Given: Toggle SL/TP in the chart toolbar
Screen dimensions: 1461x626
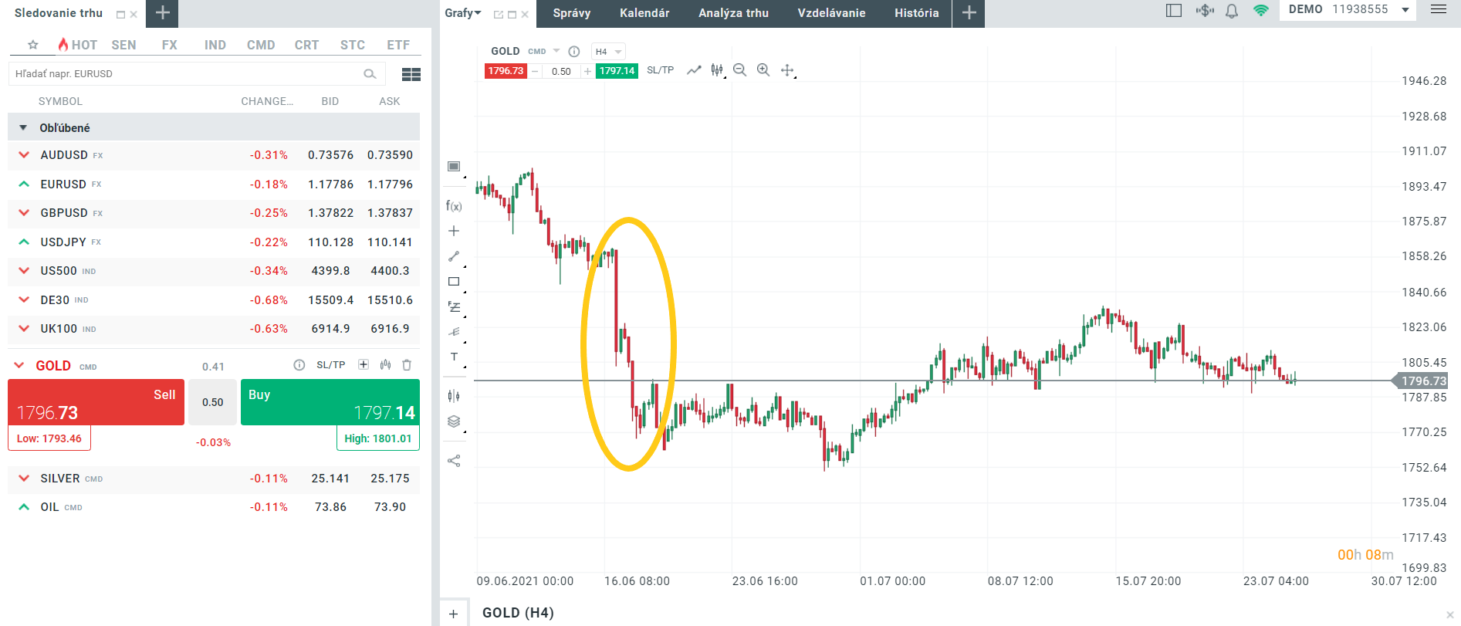Looking at the screenshot, I should 660,70.
